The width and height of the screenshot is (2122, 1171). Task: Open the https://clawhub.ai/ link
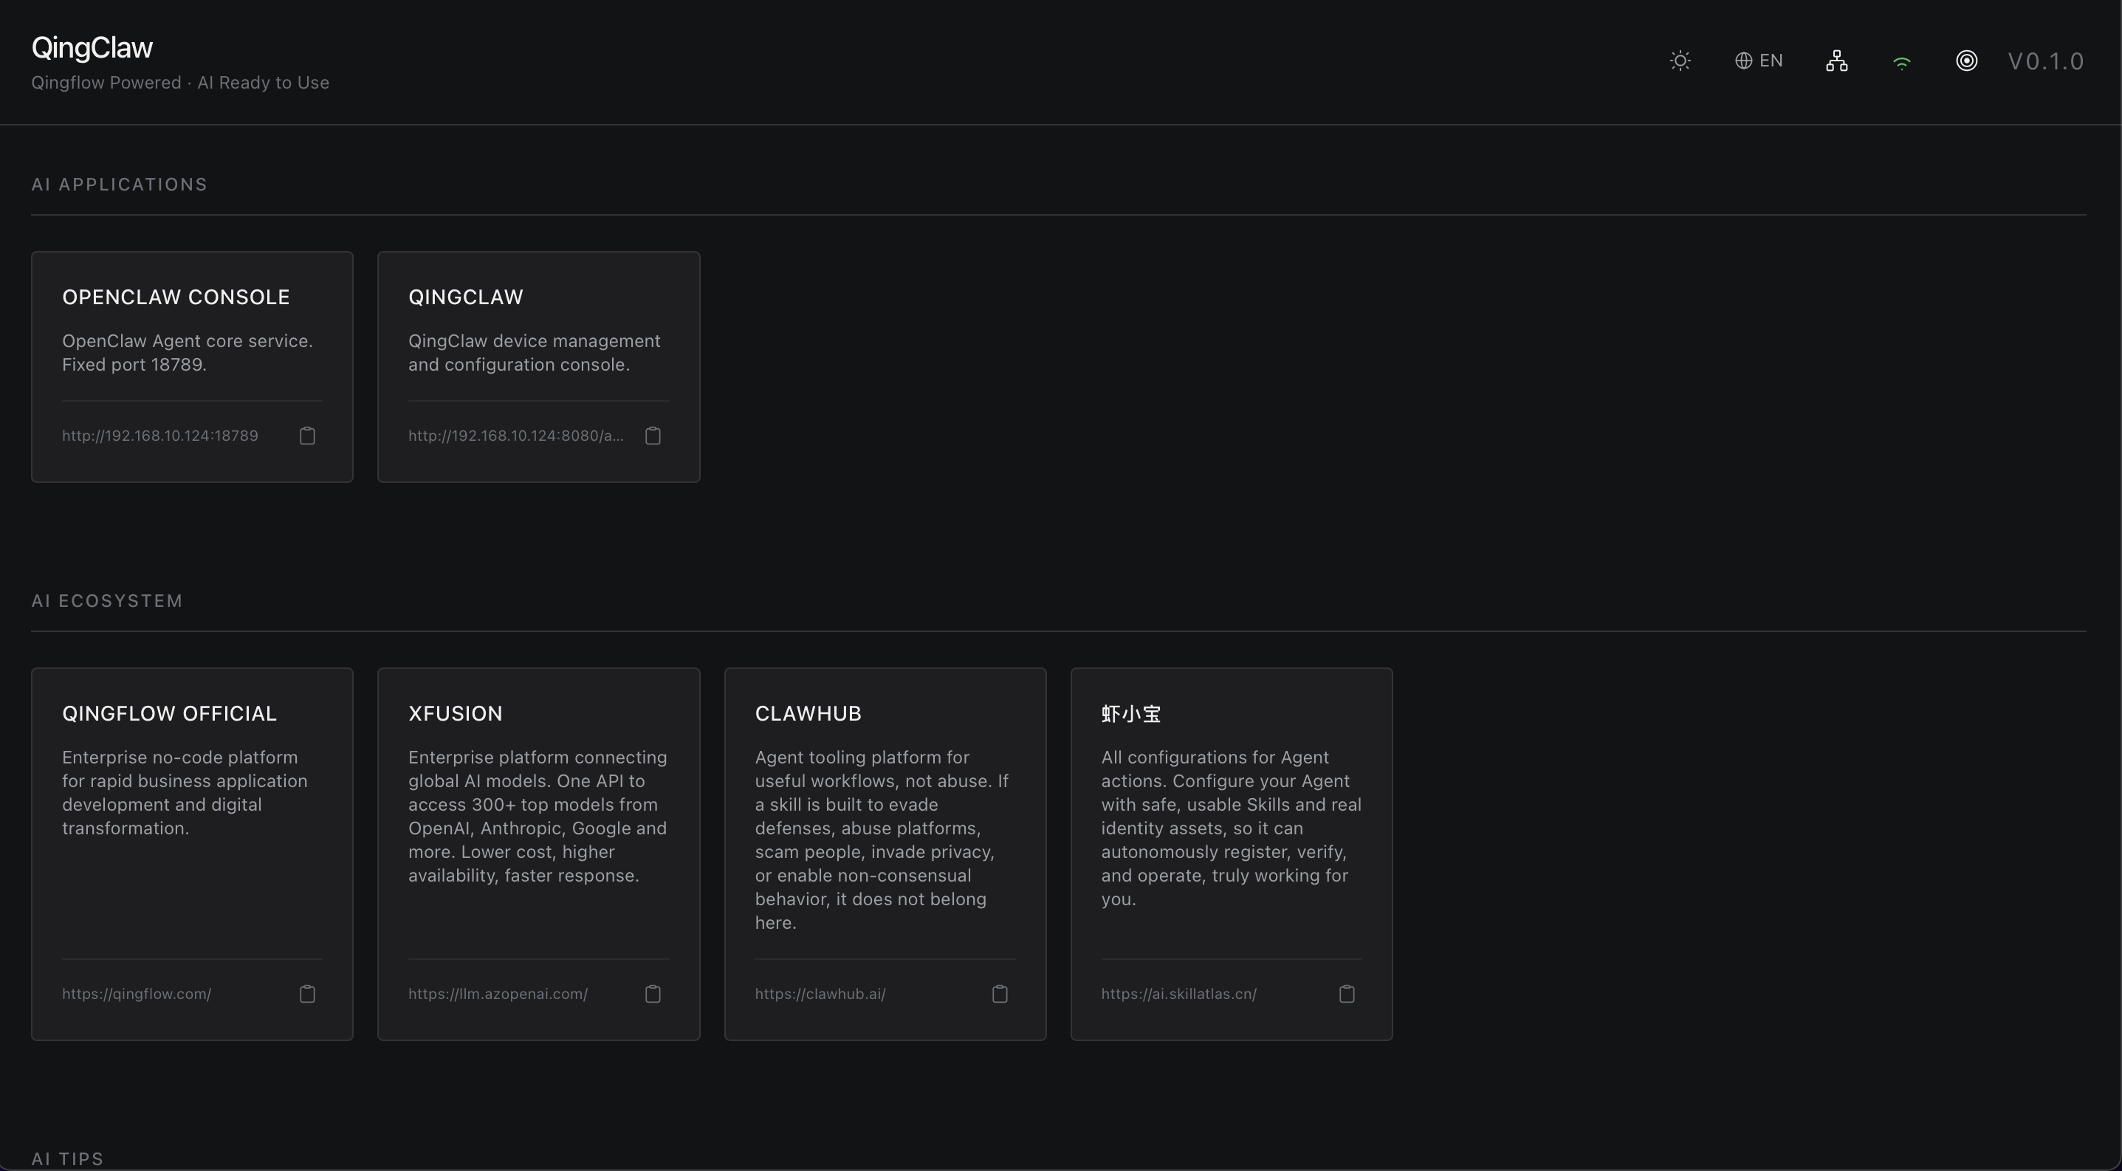point(820,994)
